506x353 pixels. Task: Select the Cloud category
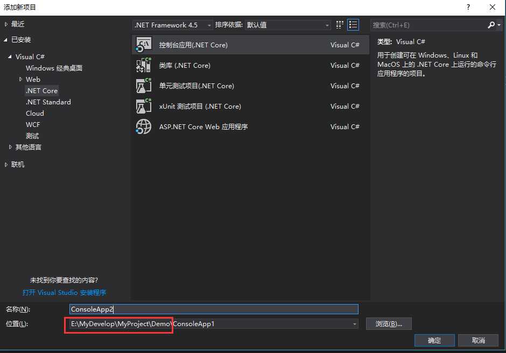pos(35,113)
